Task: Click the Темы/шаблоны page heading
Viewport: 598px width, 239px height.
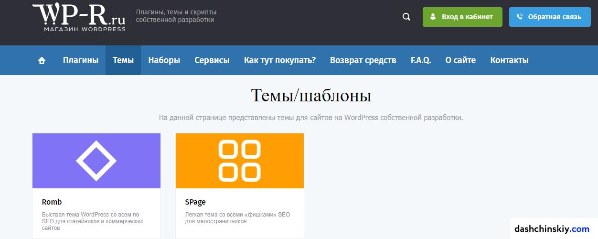Action: [x=311, y=96]
